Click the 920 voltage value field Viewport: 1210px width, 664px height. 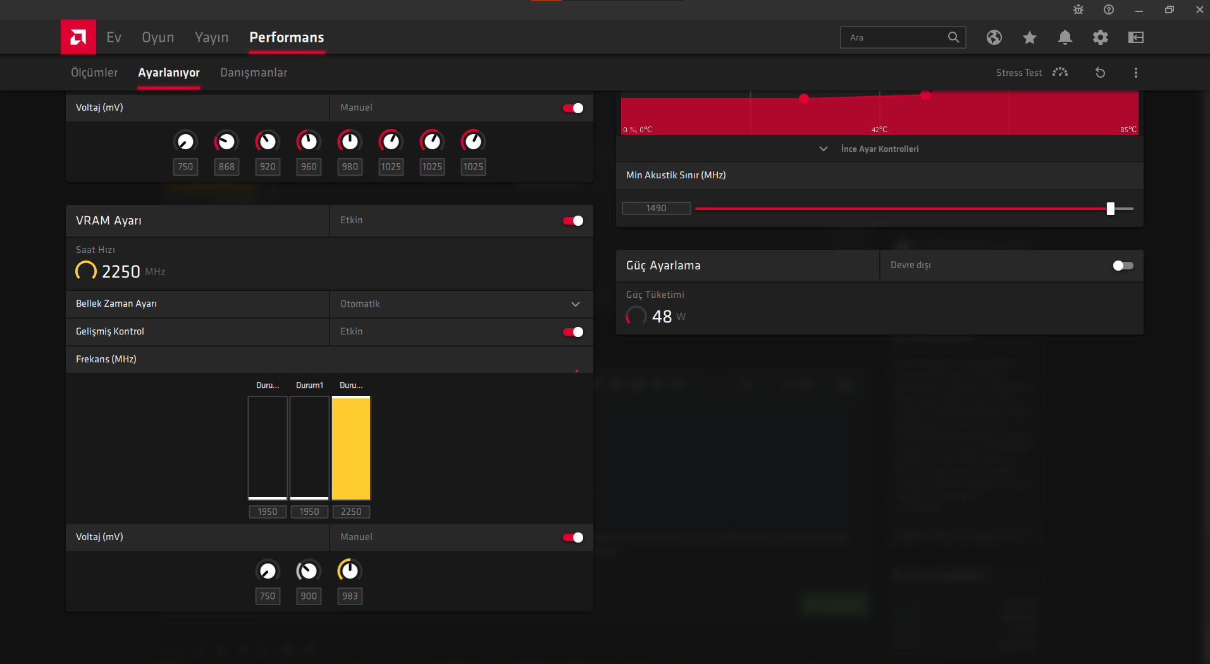pyautogui.click(x=268, y=167)
